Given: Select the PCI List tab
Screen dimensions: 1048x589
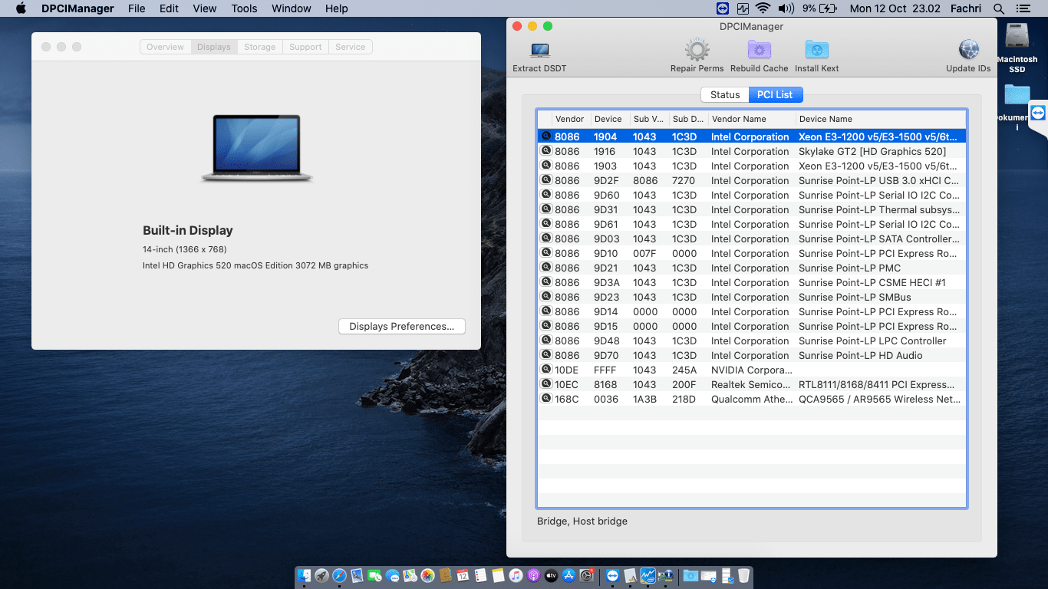Looking at the screenshot, I should [775, 95].
